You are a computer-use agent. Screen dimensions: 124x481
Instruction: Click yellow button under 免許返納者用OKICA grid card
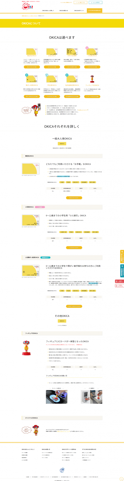[x=72, y=96]
